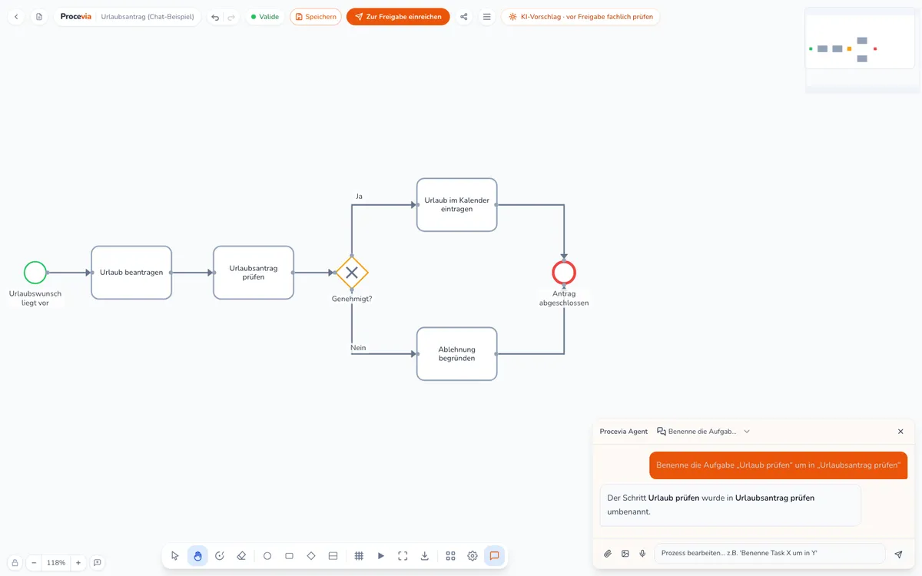Screen dimensions: 922x576
Task: Click the Ja flow label
Action: click(x=359, y=197)
